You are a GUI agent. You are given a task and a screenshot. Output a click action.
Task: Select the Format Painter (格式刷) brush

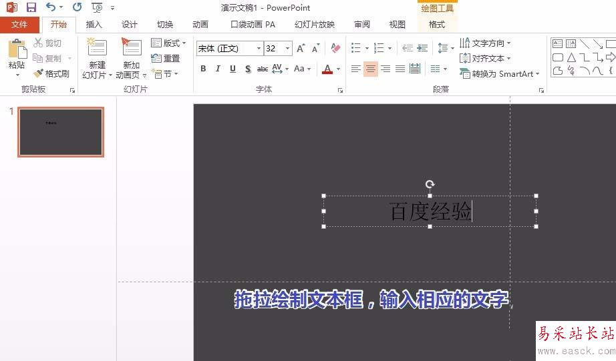pos(51,73)
